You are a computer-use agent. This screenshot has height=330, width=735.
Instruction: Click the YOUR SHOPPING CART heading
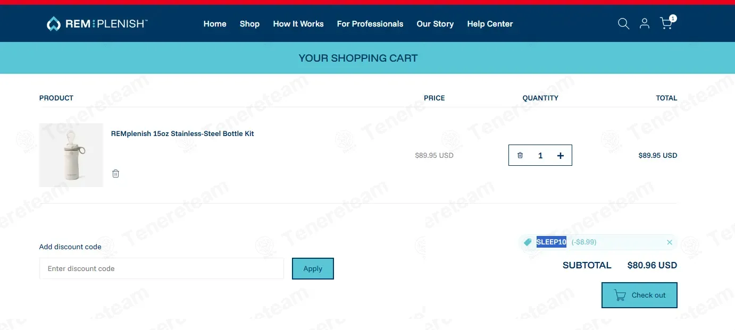point(358,58)
